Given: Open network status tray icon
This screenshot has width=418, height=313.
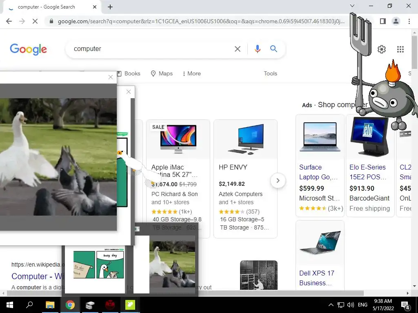Looking at the screenshot, I should pos(341,305).
